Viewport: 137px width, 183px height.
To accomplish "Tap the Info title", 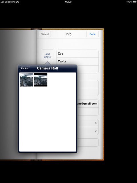I will [68, 34].
